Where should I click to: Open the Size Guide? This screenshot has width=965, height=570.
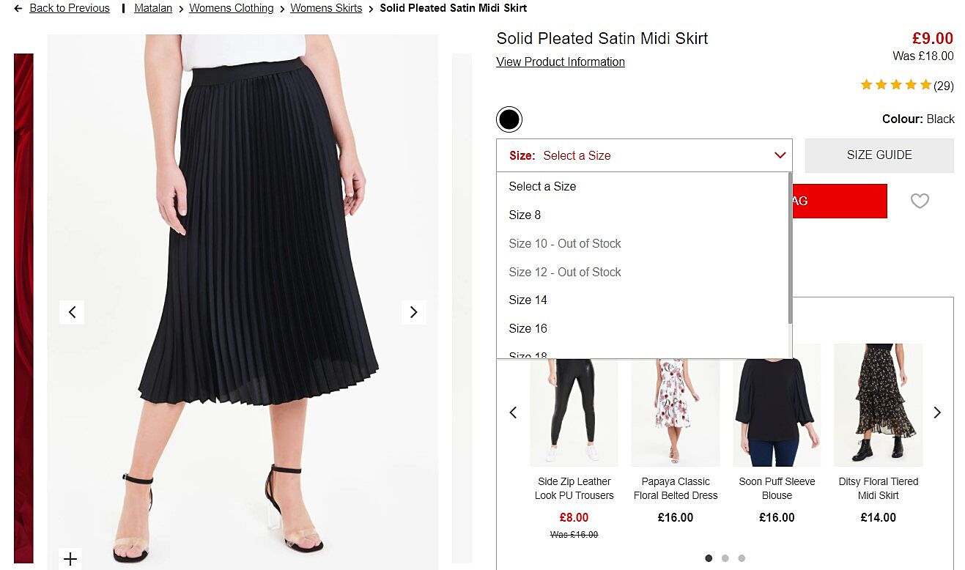coord(879,155)
